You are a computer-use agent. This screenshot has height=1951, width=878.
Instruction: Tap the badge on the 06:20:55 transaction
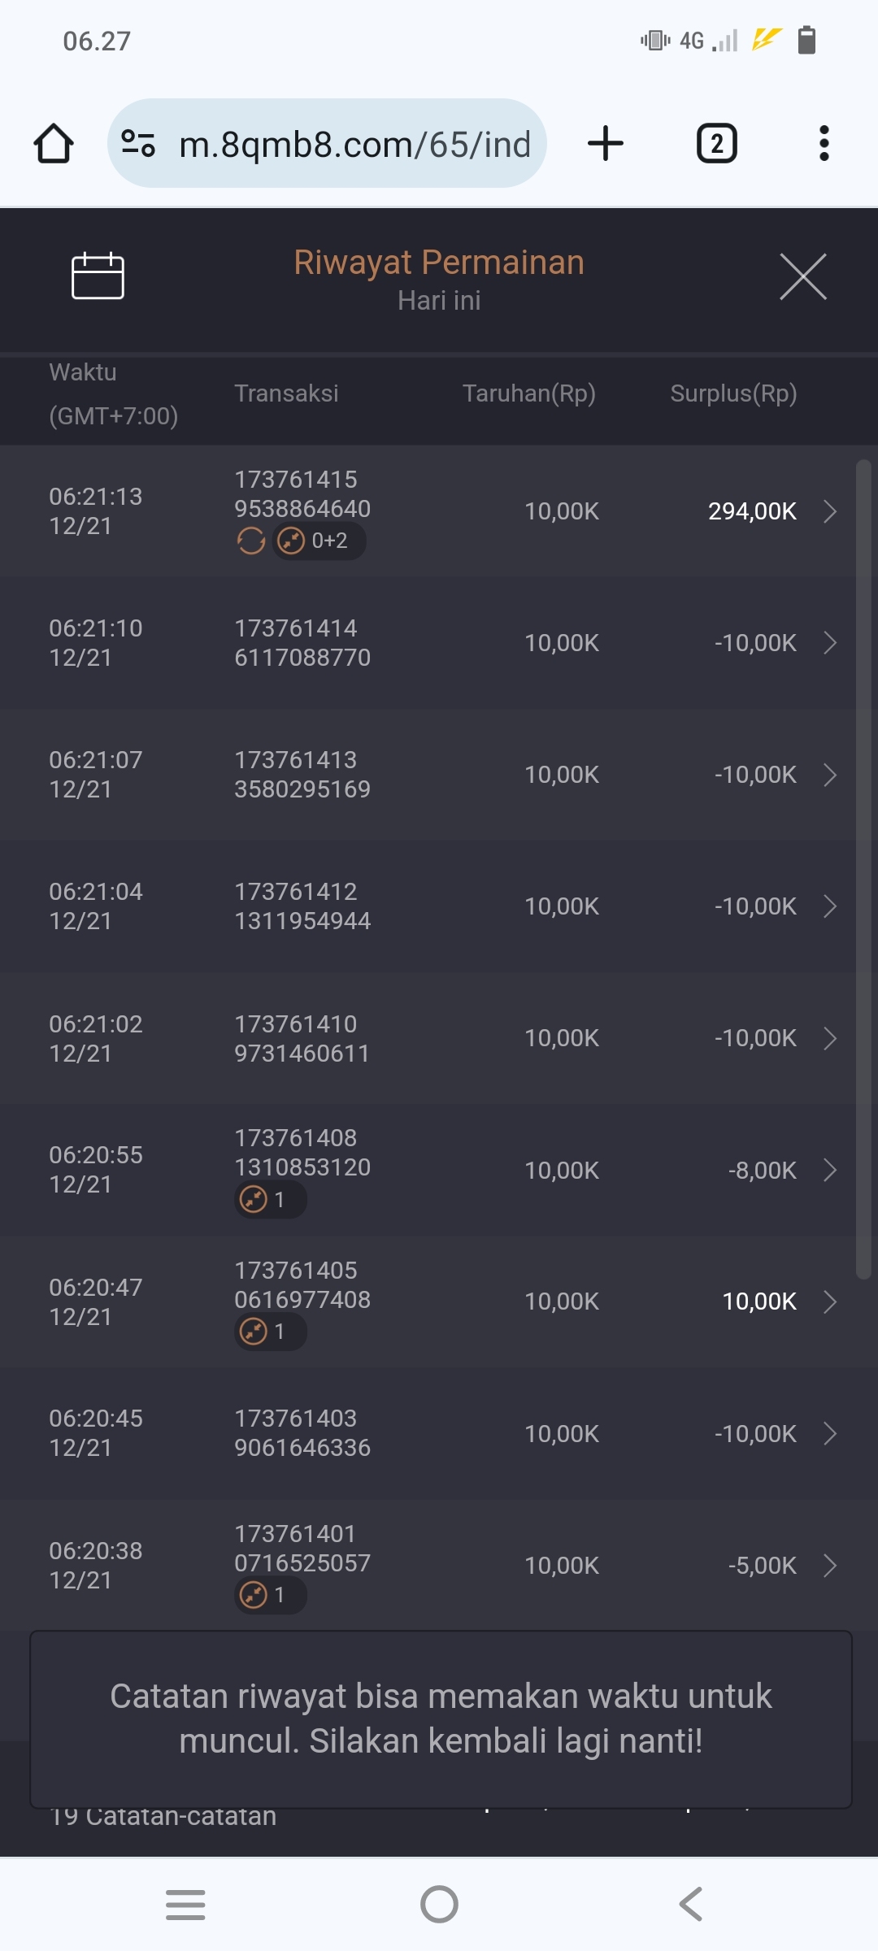click(270, 1200)
